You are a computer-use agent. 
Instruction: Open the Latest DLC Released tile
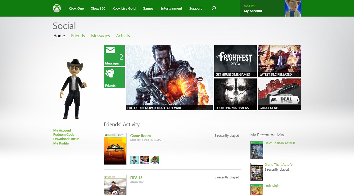click(x=280, y=61)
